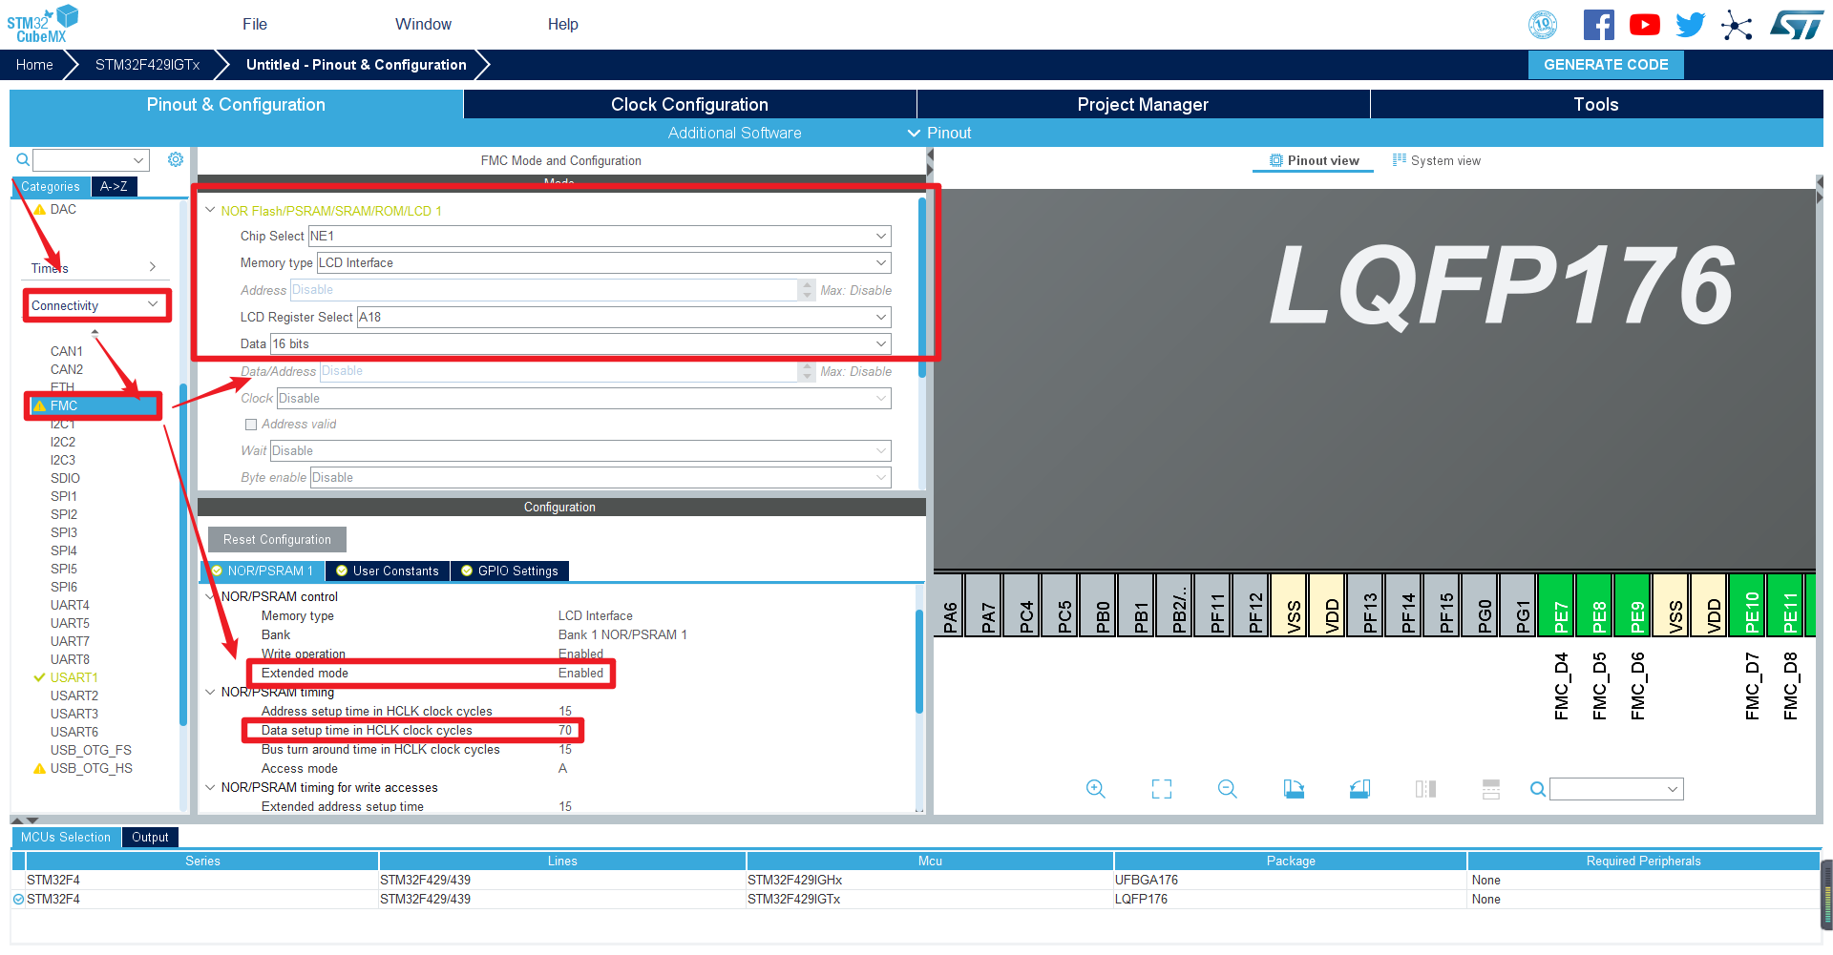Open the Help menu
The width and height of the screenshot is (1833, 955).
[x=563, y=24]
